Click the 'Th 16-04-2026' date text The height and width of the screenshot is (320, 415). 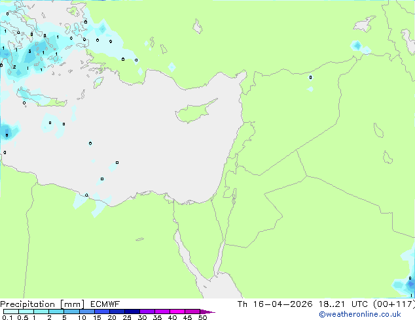(275, 304)
